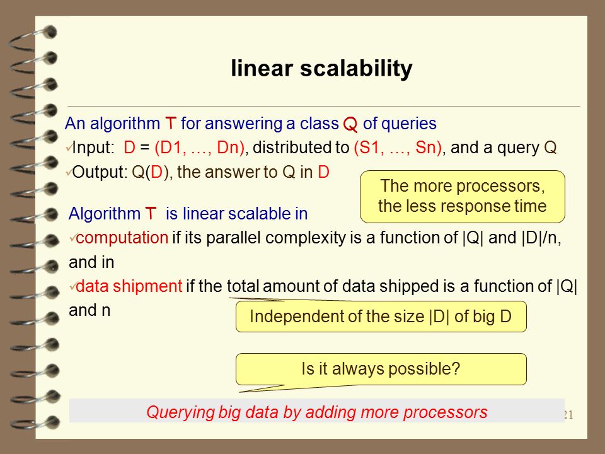Image resolution: width=605 pixels, height=454 pixels.
Task: Click the blue line 'Algorithm T is linear scalable in'
Action: tap(188, 214)
